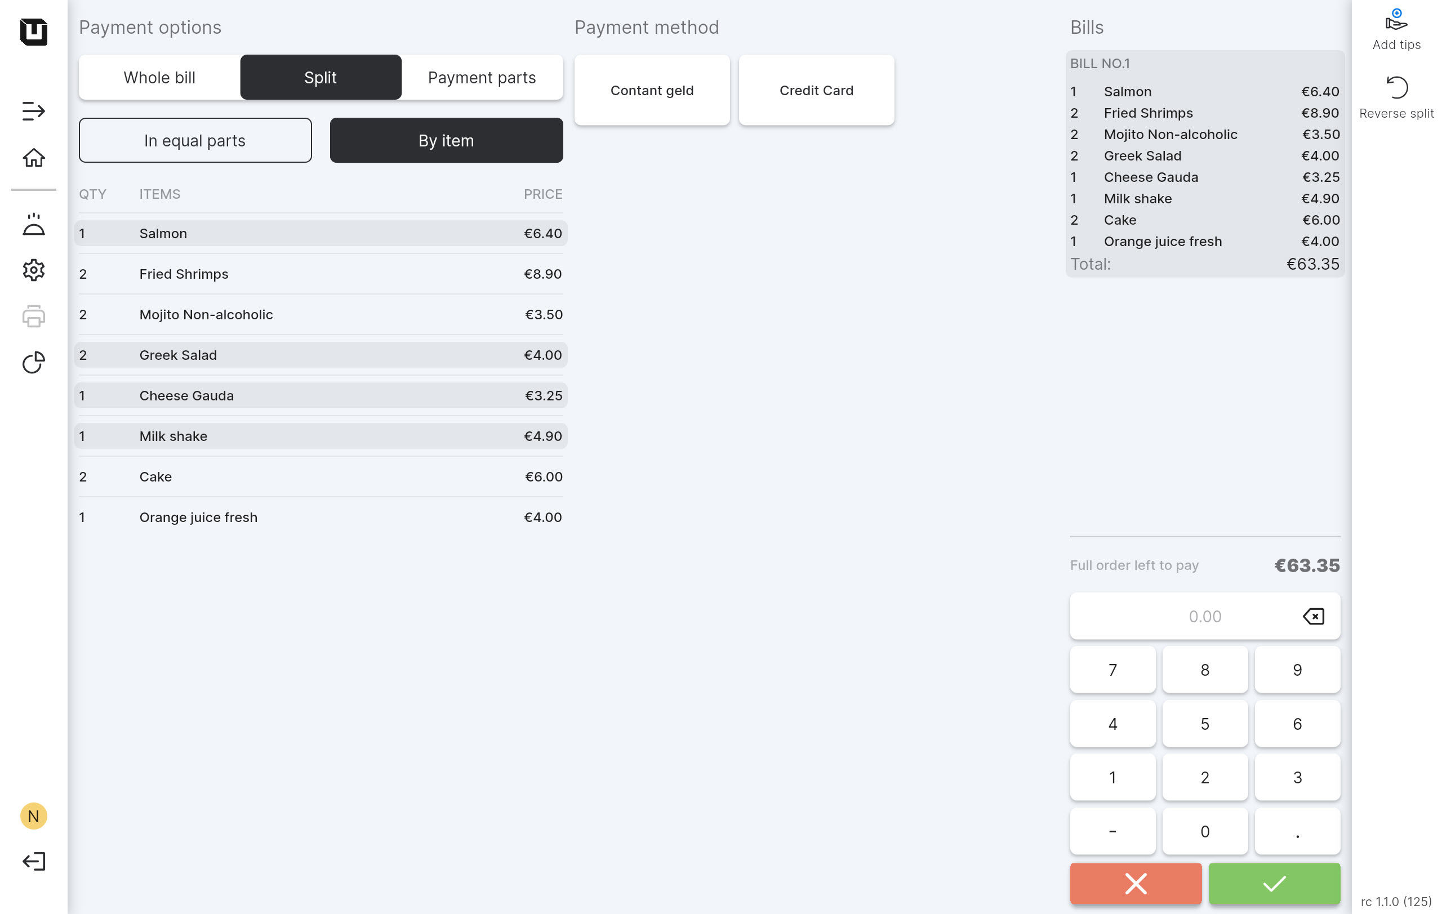Click the Reverse split icon
Image resolution: width=1442 pixels, height=914 pixels.
tap(1396, 88)
